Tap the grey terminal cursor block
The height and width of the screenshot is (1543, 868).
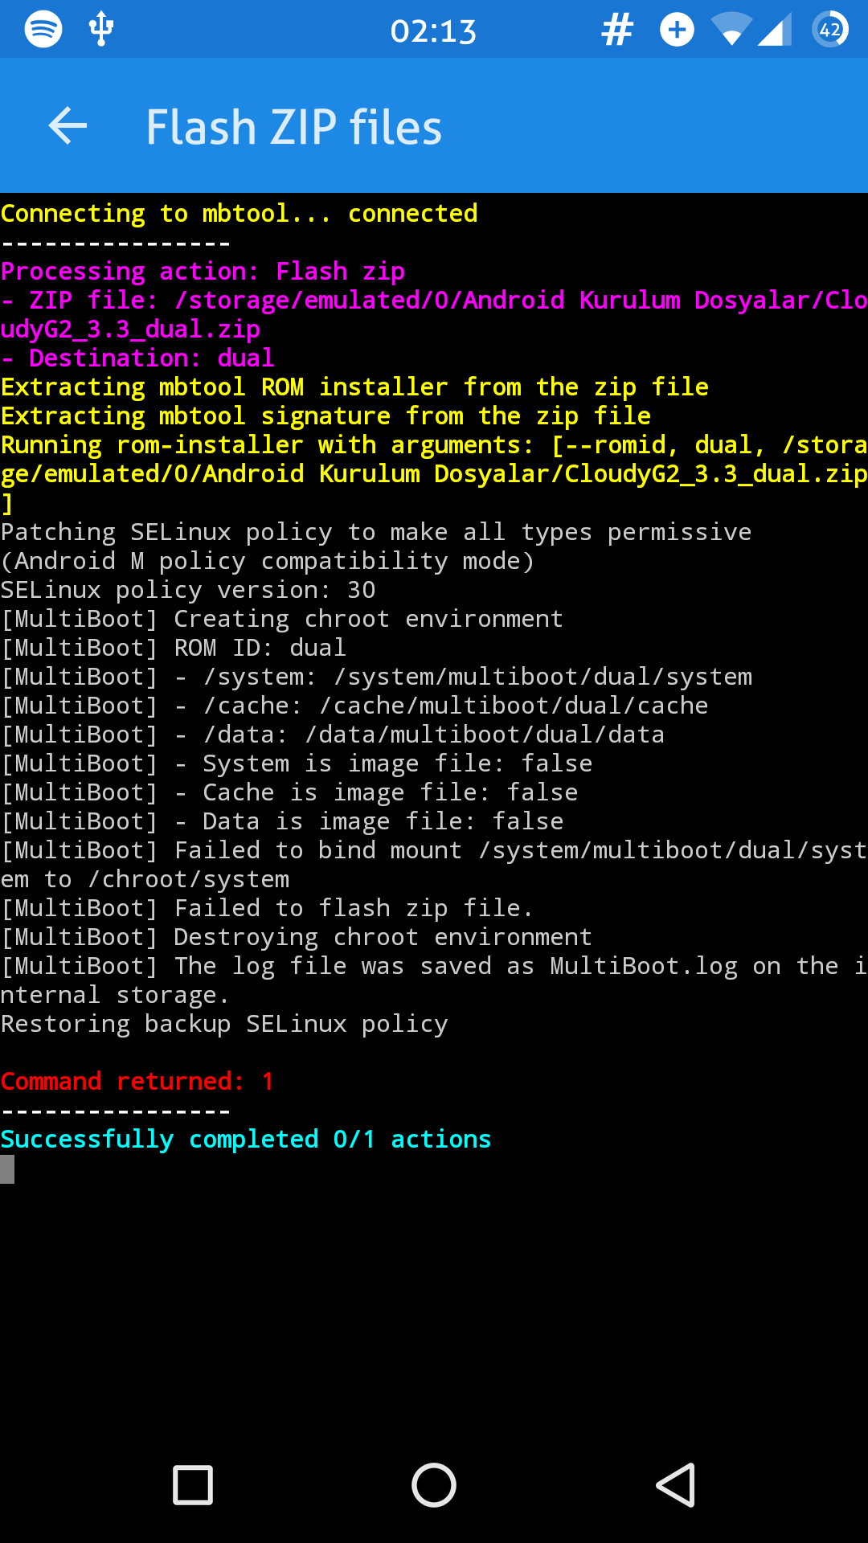7,1169
